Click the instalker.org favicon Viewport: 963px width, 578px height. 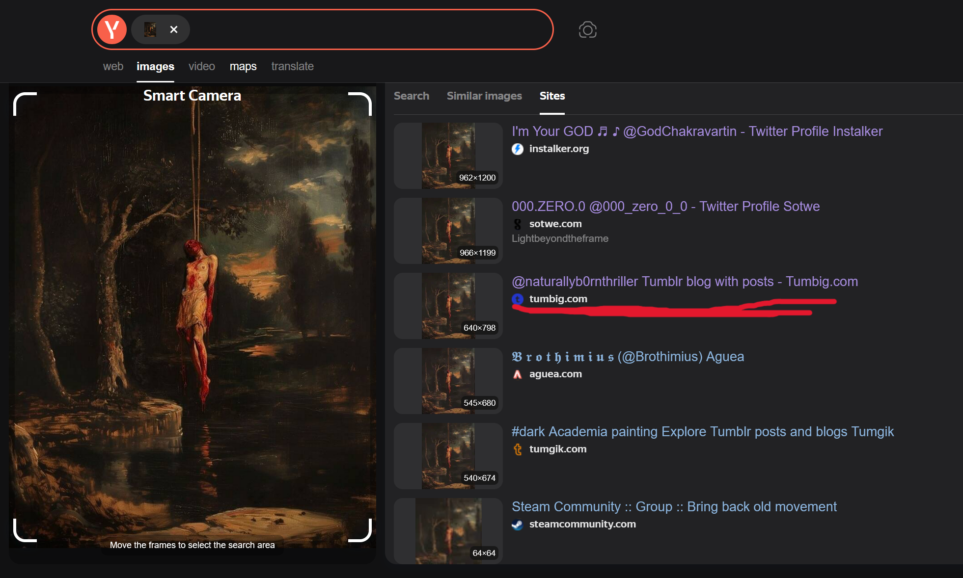[x=518, y=149]
